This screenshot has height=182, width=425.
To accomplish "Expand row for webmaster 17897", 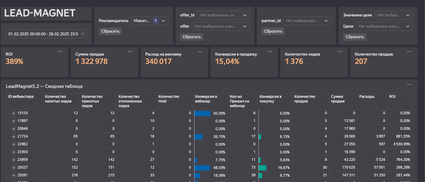I will (14, 121).
